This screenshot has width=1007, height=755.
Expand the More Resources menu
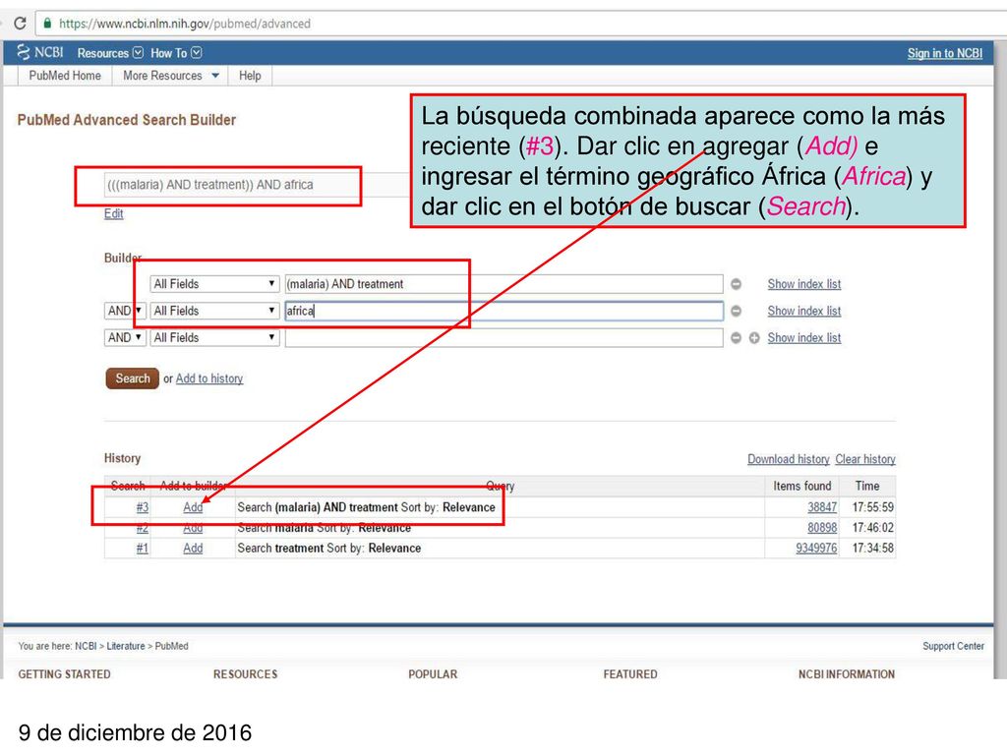tap(171, 76)
